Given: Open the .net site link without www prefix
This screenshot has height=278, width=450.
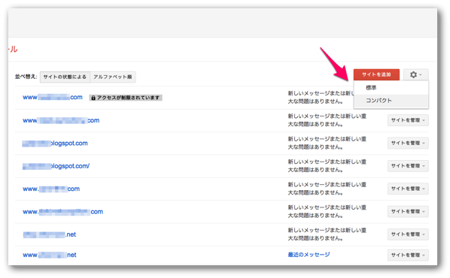Looking at the screenshot, I should (x=50, y=234).
